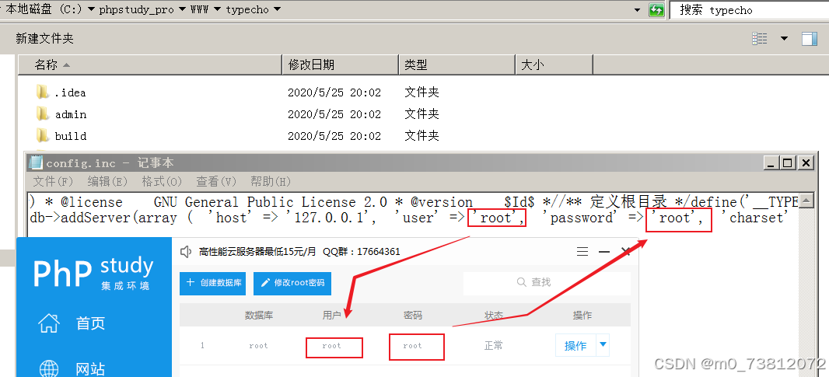Open the Notepad 文件(F) menu
Screen dimensions: 829x377
click(53, 181)
